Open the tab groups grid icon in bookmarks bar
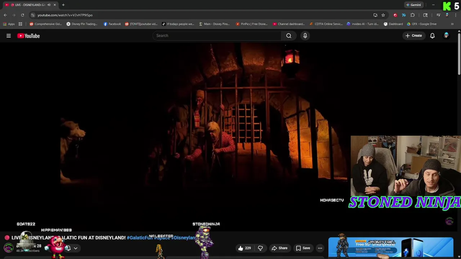Viewport: 461px width, 259px height. pos(21,24)
